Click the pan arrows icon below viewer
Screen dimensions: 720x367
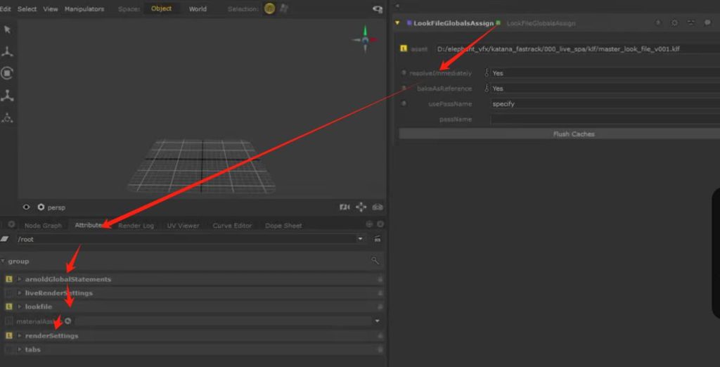(361, 207)
